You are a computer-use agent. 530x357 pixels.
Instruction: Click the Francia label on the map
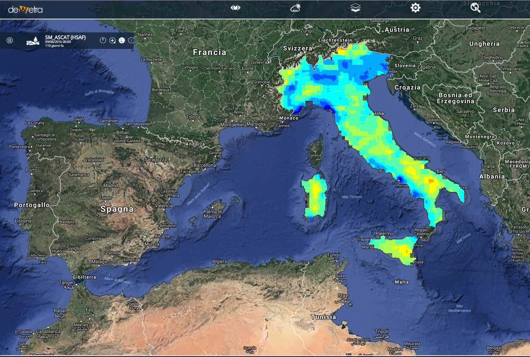pos(209,52)
